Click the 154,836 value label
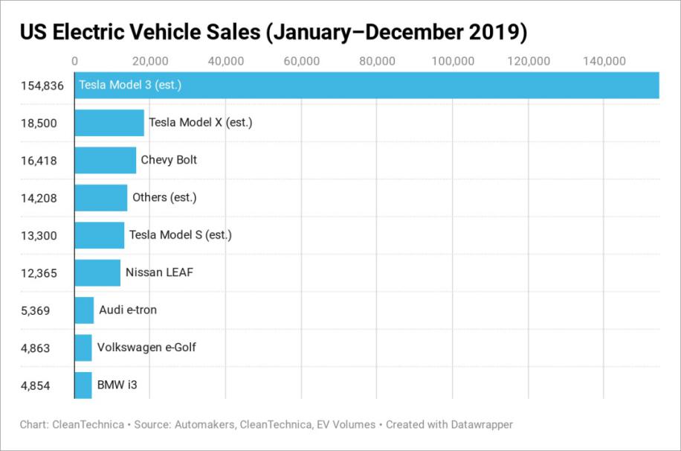 42,86
